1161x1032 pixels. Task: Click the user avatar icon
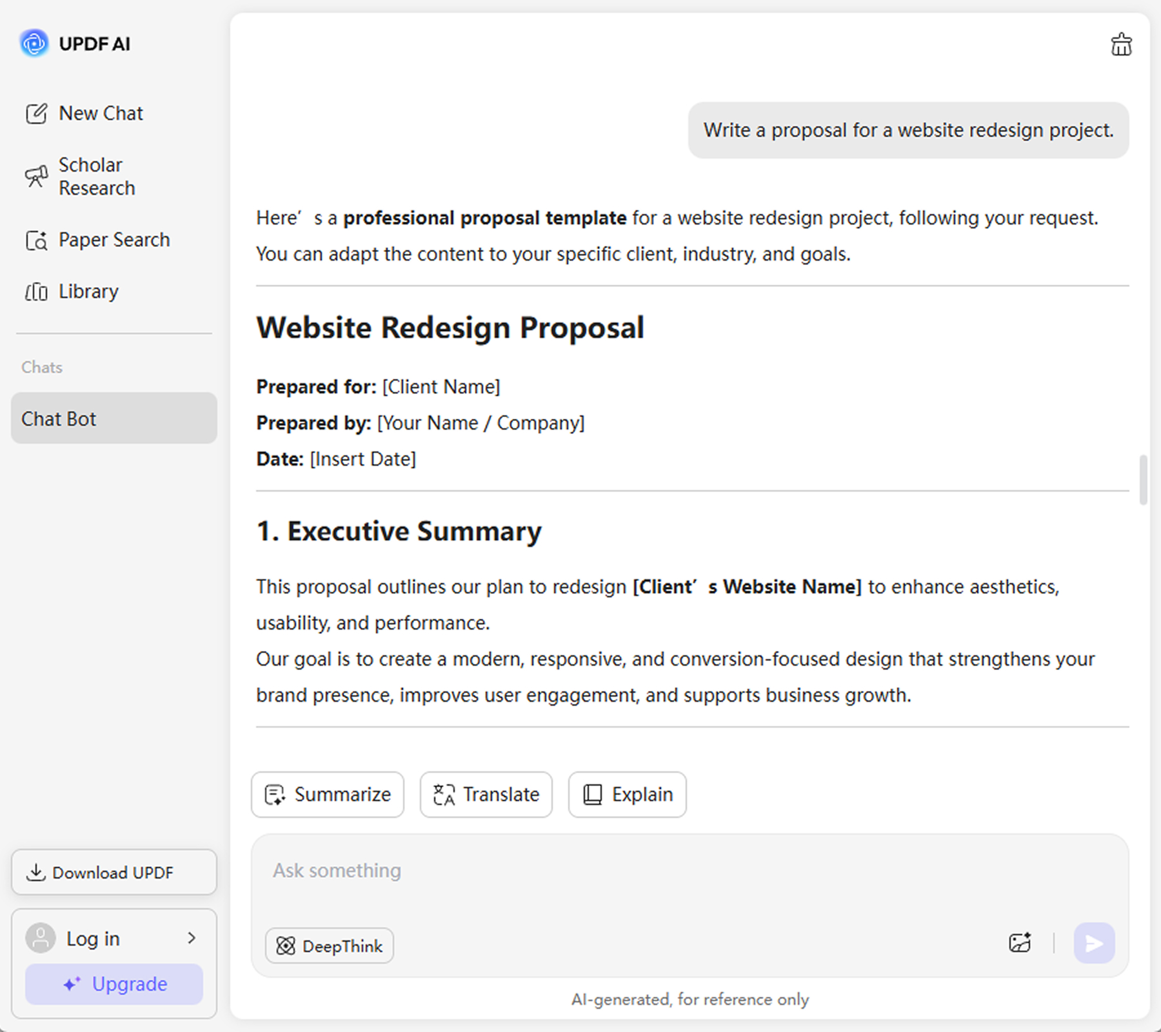click(41, 938)
